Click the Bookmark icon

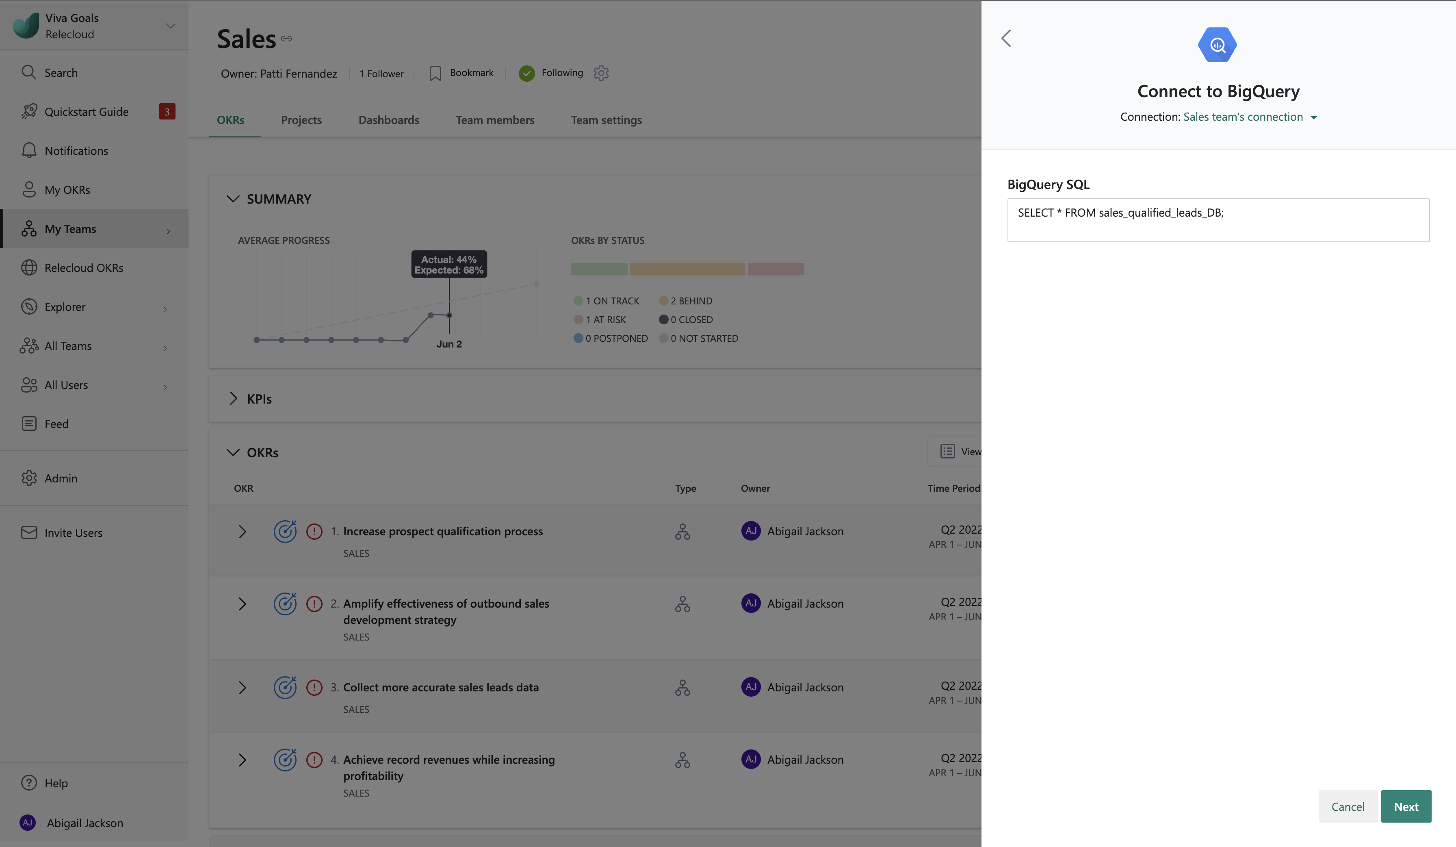coord(435,74)
